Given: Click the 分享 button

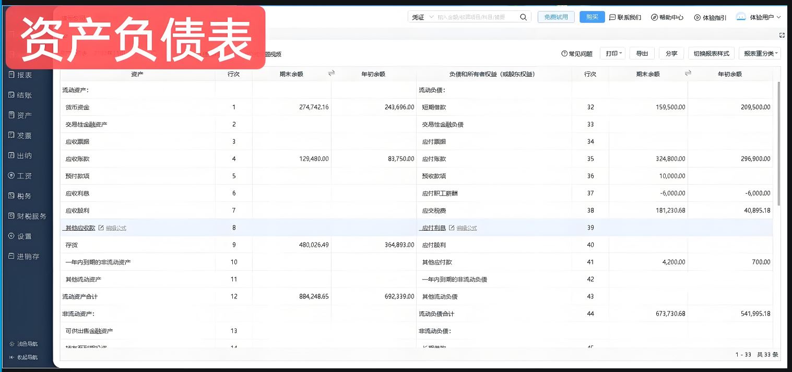Looking at the screenshot, I should [x=671, y=53].
